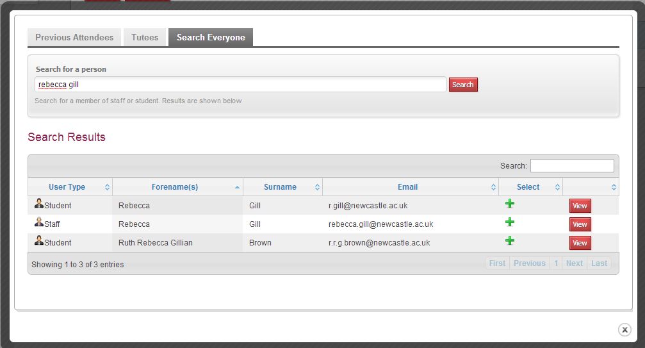View staff rebecca.gill@newcastle.ac.uk profile
Viewport: 645px width, 348px height.
coord(580,224)
